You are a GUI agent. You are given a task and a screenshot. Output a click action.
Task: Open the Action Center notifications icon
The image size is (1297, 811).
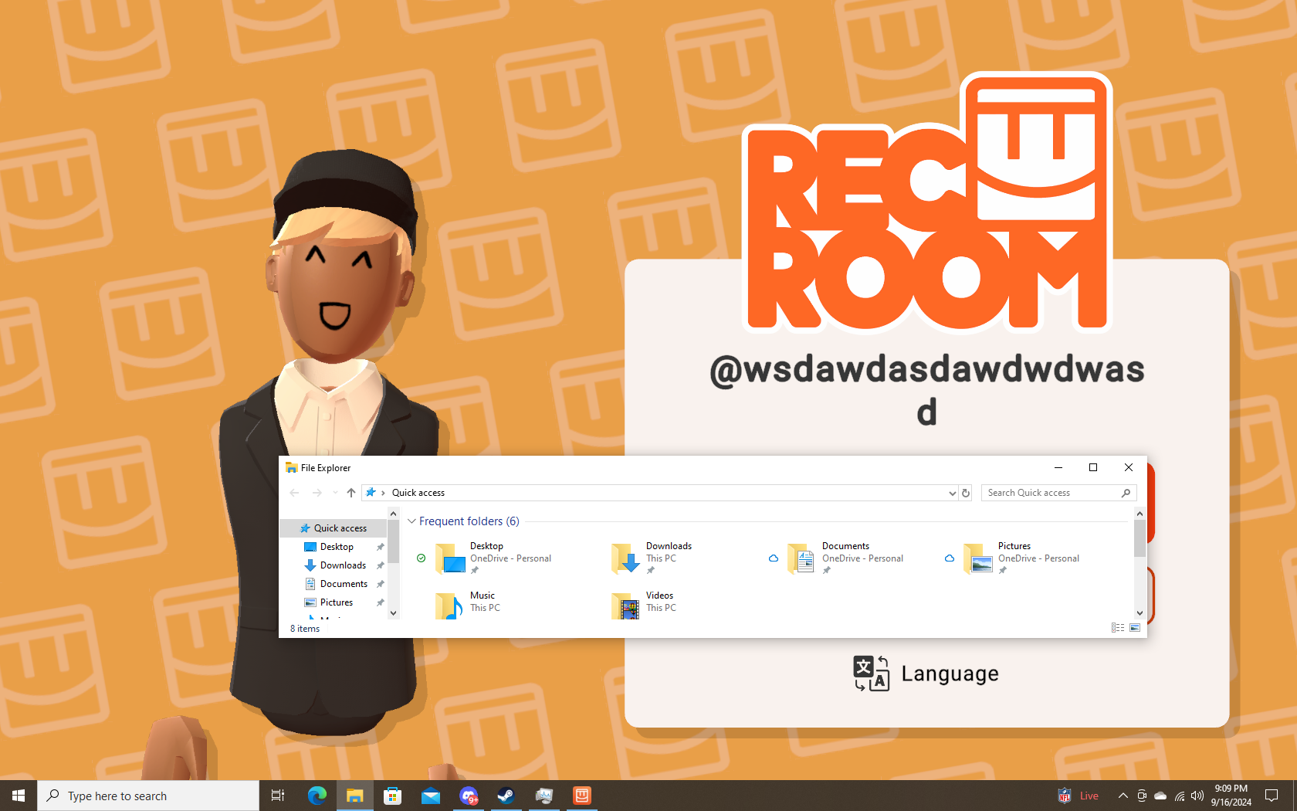click(1272, 796)
